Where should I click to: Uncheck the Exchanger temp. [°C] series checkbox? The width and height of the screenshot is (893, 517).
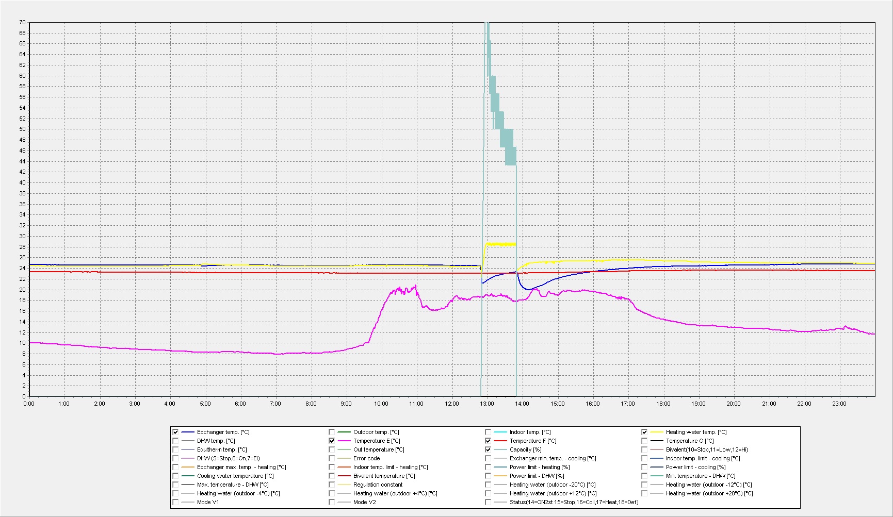click(x=175, y=432)
